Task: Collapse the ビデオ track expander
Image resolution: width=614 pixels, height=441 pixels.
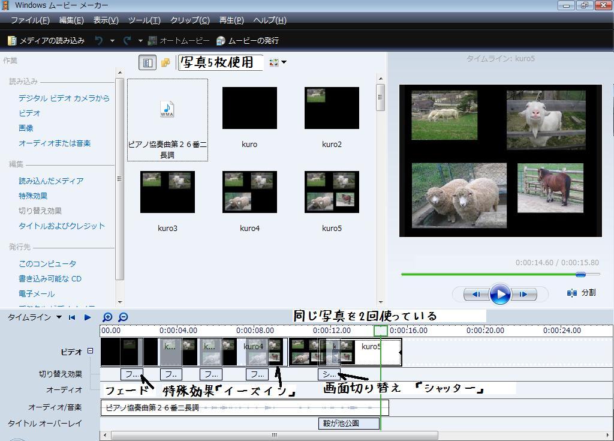Action: (90, 351)
